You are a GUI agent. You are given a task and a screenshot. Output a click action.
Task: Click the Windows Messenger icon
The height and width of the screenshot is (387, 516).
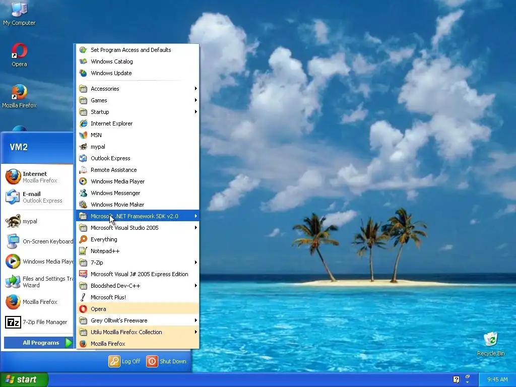pos(83,193)
